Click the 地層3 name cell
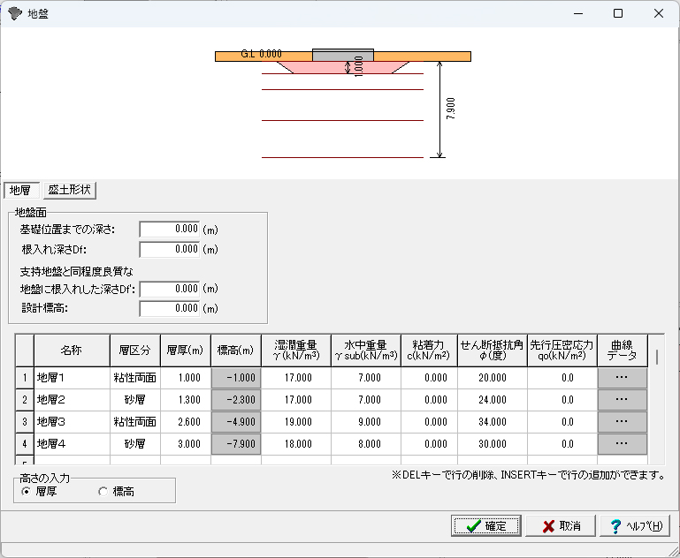 click(72, 422)
